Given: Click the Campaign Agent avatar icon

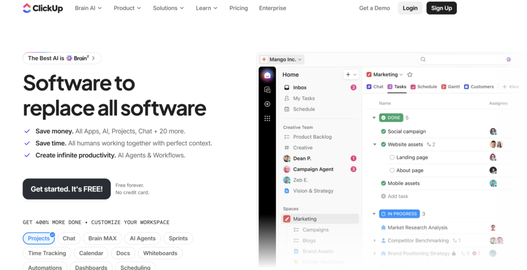Looking at the screenshot, I should pos(287,169).
